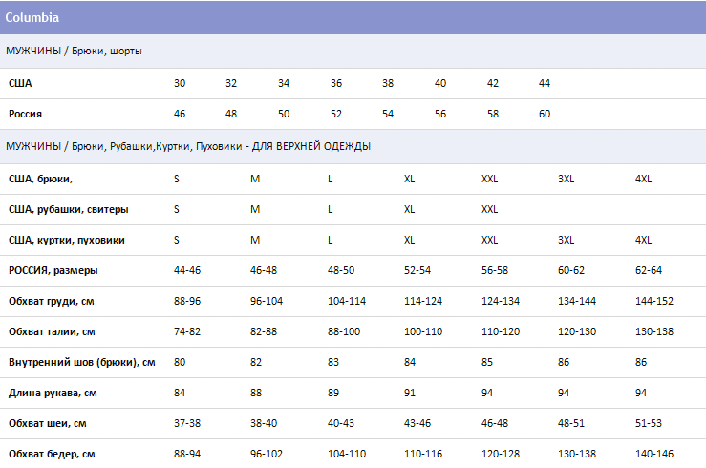Click Russian size range 46-48
Screen dimensions: 706x468
(x=264, y=271)
